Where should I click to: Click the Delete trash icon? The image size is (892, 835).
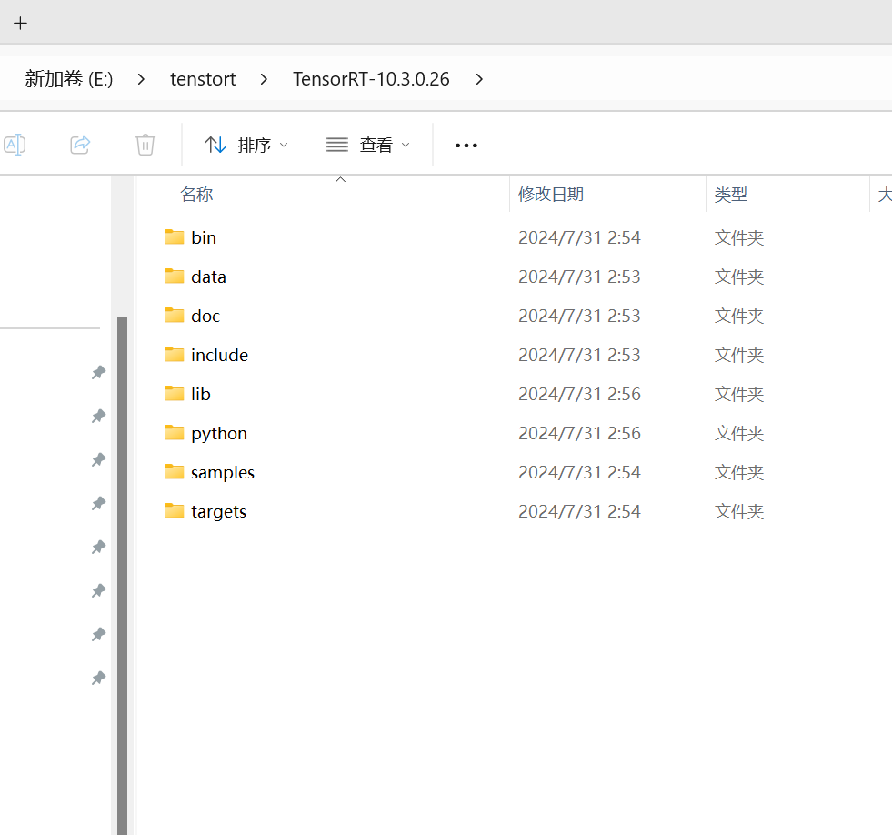[x=145, y=145]
